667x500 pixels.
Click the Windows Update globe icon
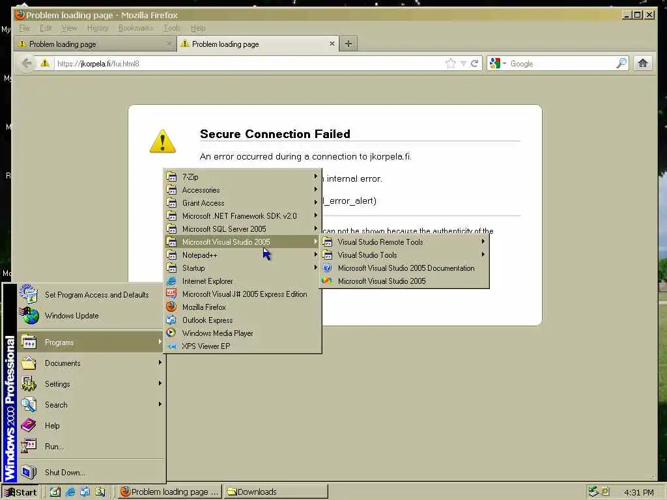(x=29, y=316)
